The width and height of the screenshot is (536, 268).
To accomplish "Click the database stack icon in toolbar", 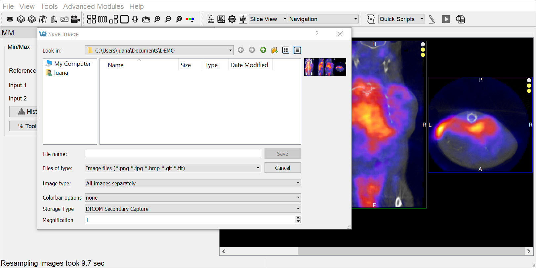I will [x=10, y=19].
